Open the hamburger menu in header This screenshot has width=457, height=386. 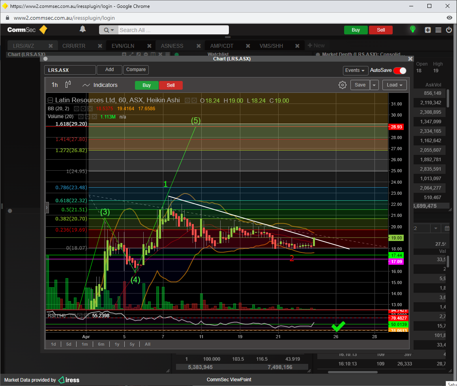point(438,30)
